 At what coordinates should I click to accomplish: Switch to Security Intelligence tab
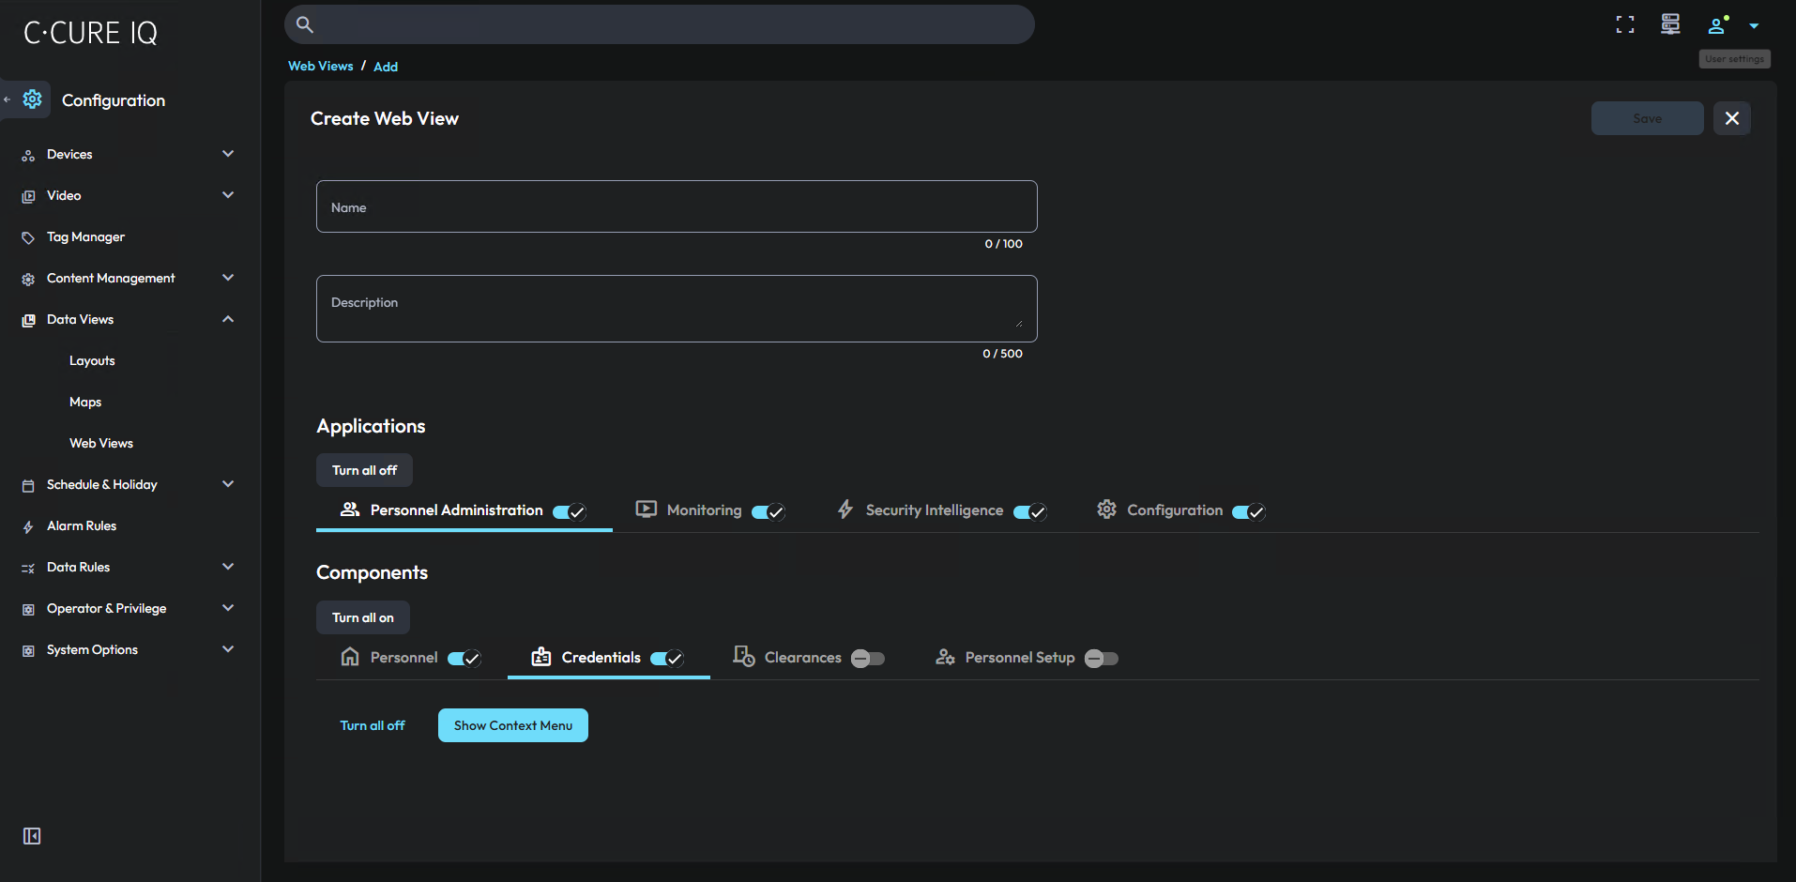(x=934, y=510)
